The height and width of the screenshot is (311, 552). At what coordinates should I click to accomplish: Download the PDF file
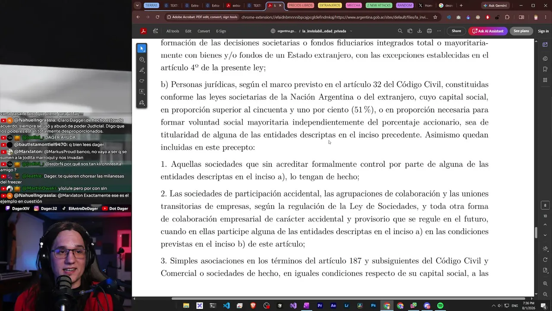[420, 31]
